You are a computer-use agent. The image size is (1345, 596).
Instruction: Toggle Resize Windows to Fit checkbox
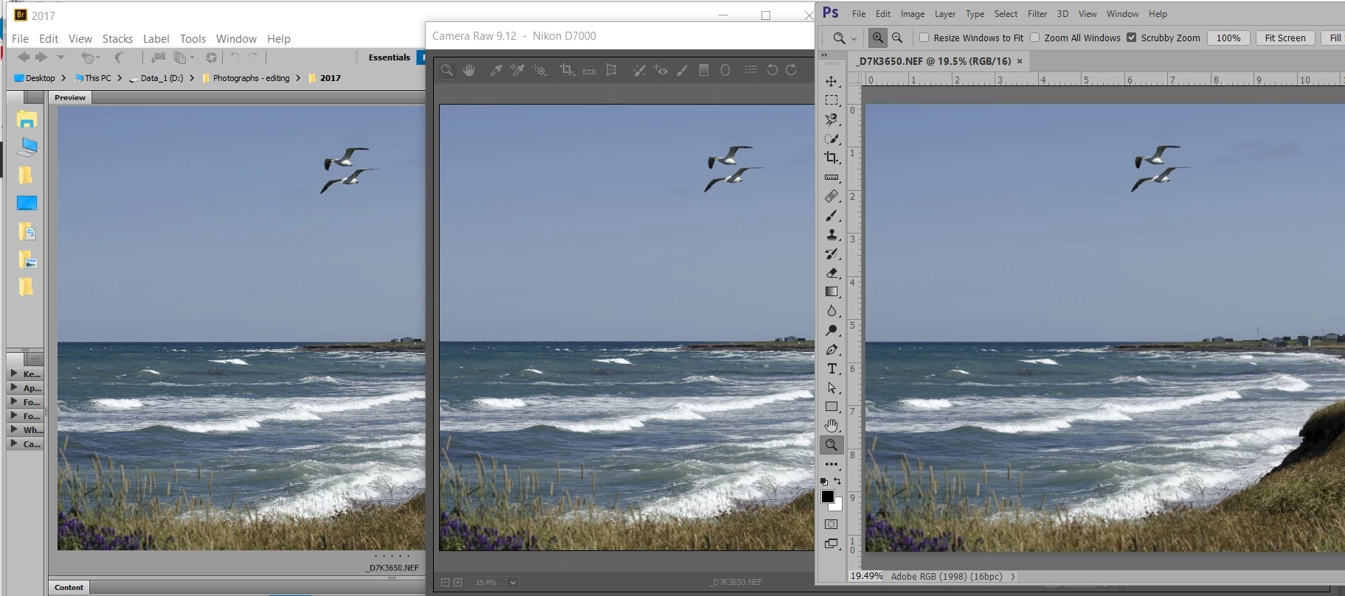click(x=924, y=38)
